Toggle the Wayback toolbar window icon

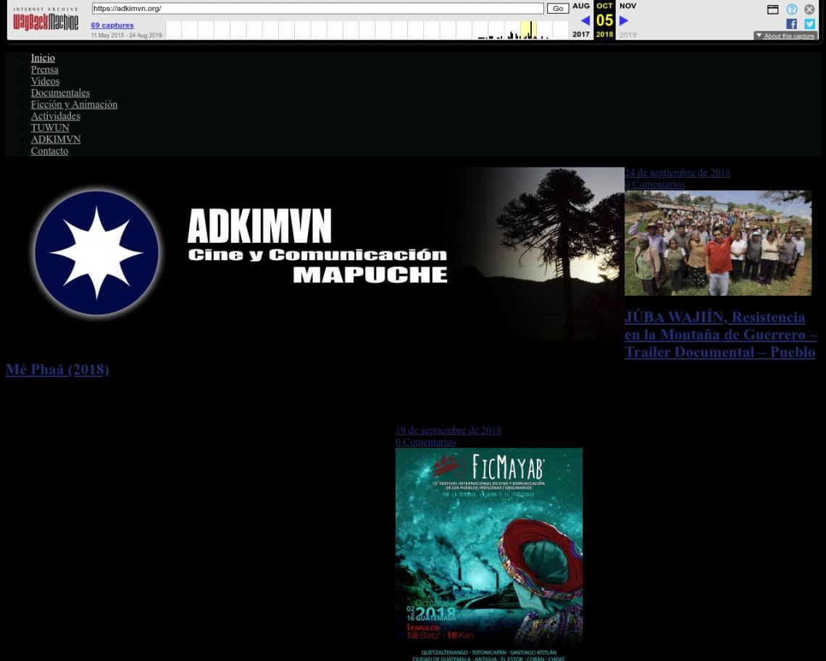click(x=773, y=9)
